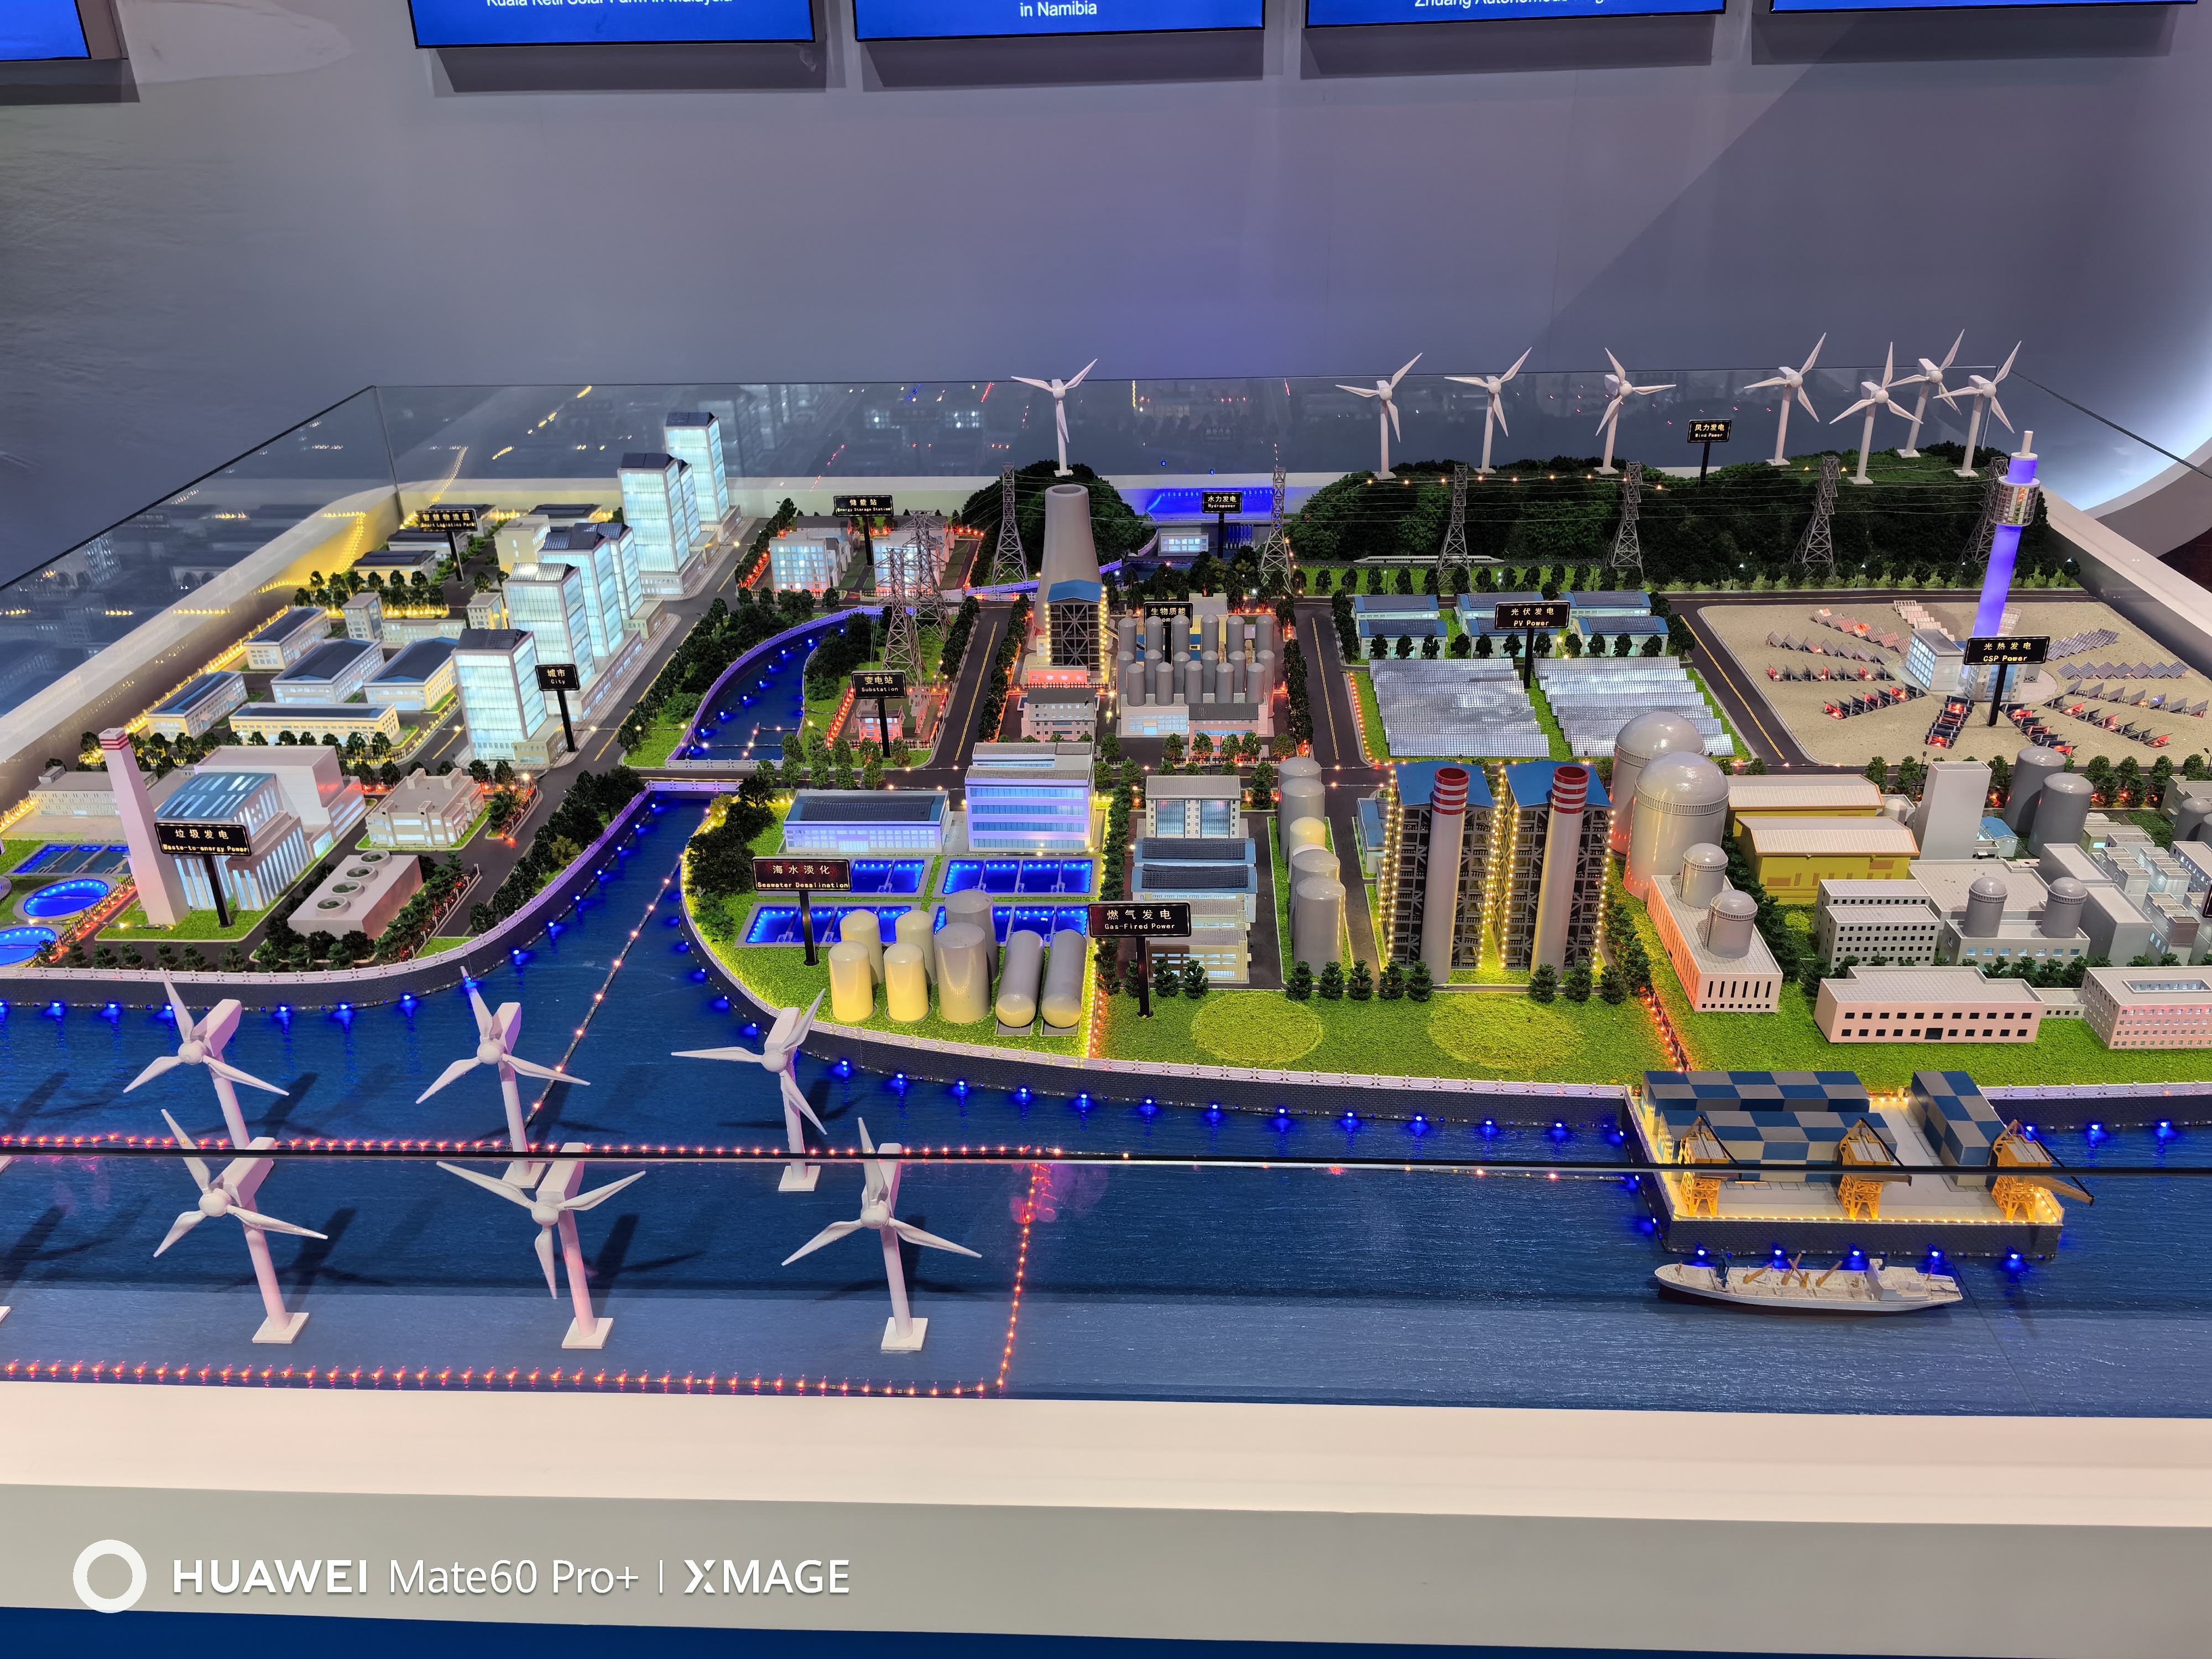Image resolution: width=2212 pixels, height=1659 pixels.
Task: Click the HUAWEI Mate60 Pro+ watermark text
Action: (x=404, y=1577)
